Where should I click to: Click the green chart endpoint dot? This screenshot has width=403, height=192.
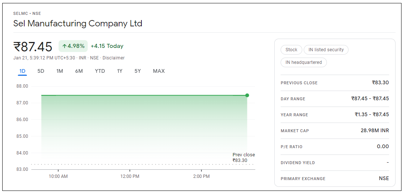247,95
